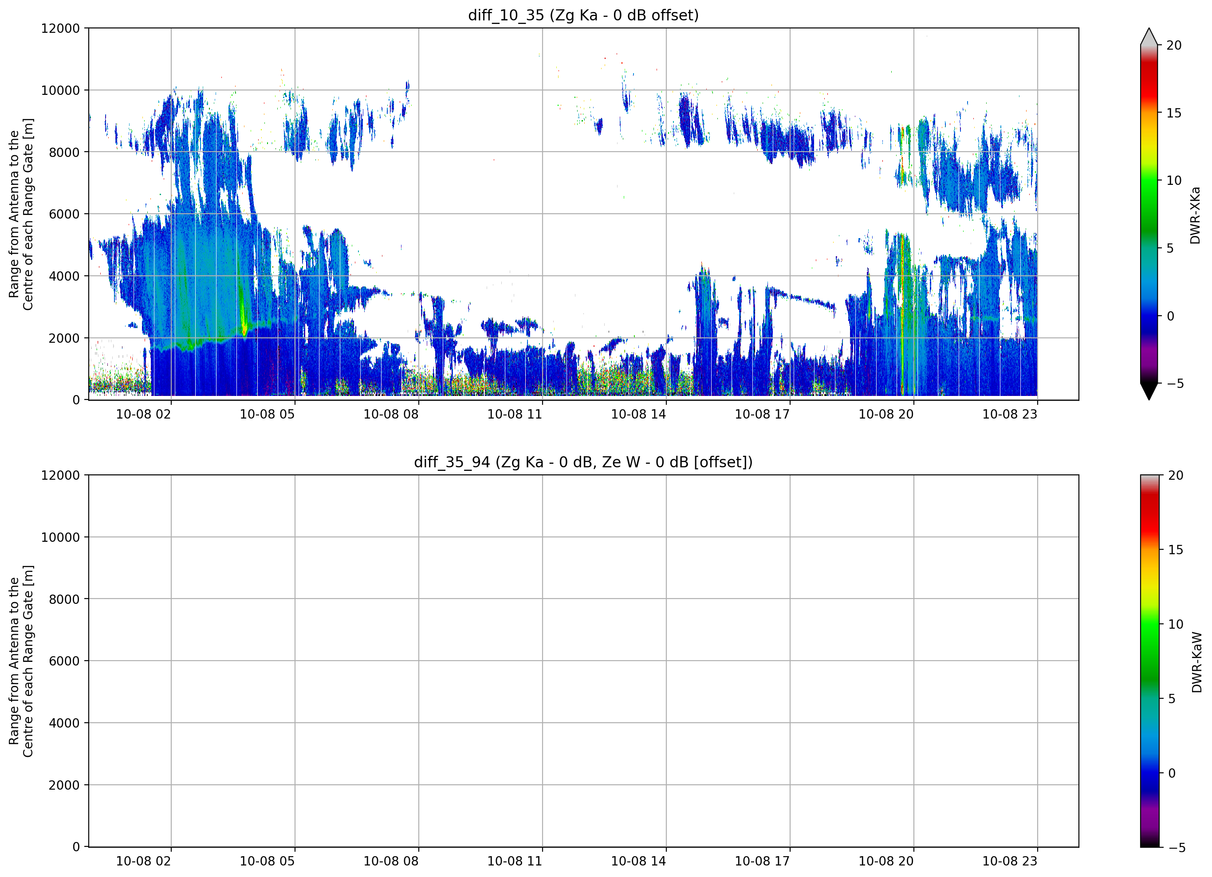Click '10-08 17' tick under the bottom plot
This screenshot has width=1212, height=877.
tap(762, 861)
